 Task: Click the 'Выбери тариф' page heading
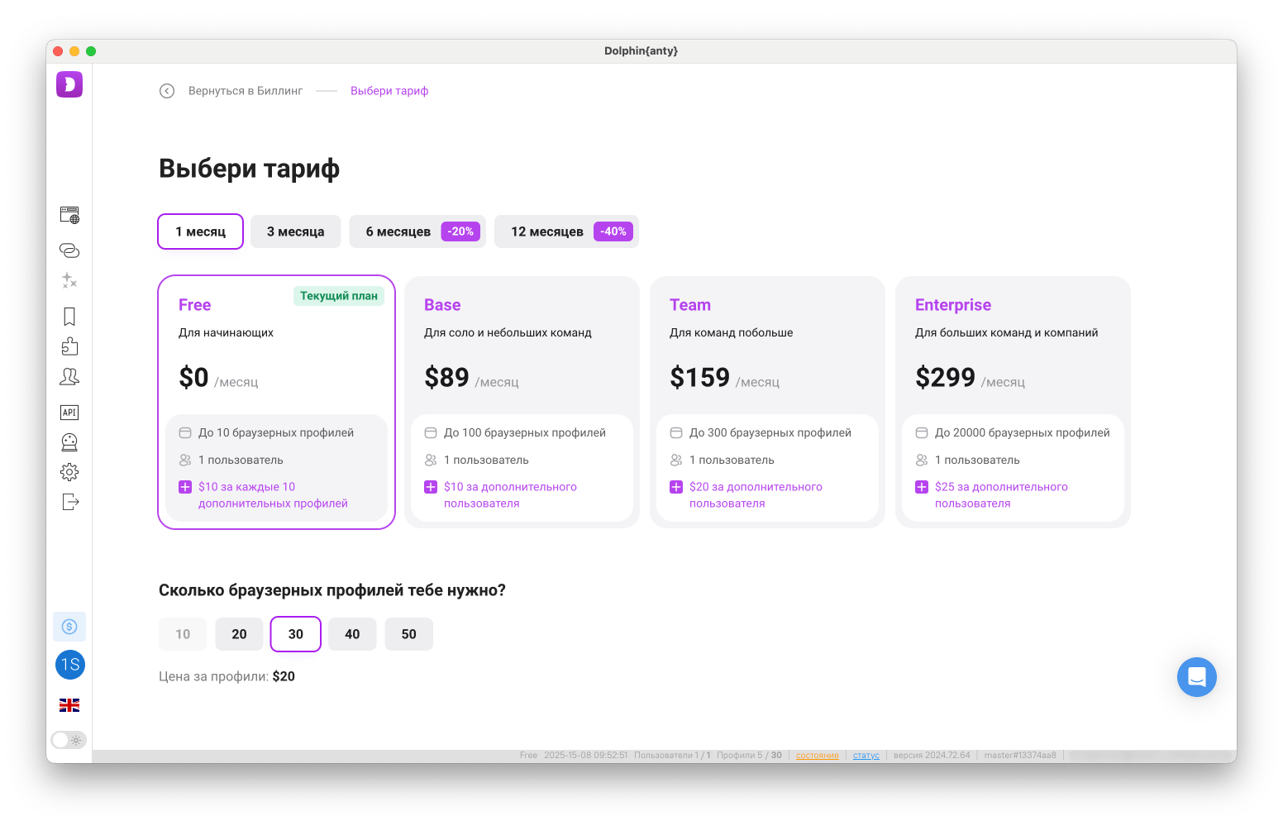(249, 169)
